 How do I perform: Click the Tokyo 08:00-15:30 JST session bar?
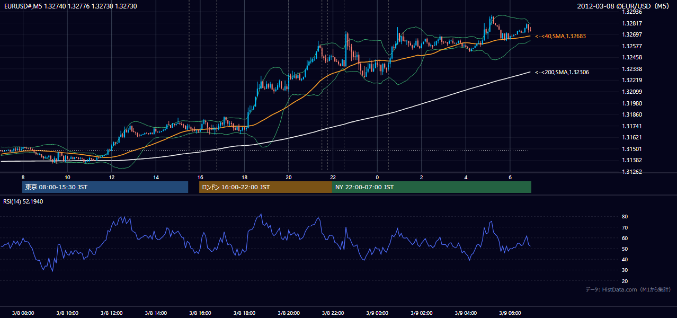[105, 187]
